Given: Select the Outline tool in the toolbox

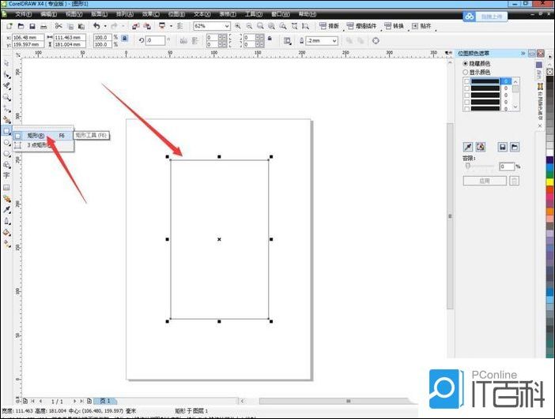Looking at the screenshot, I should pyautogui.click(x=6, y=221).
